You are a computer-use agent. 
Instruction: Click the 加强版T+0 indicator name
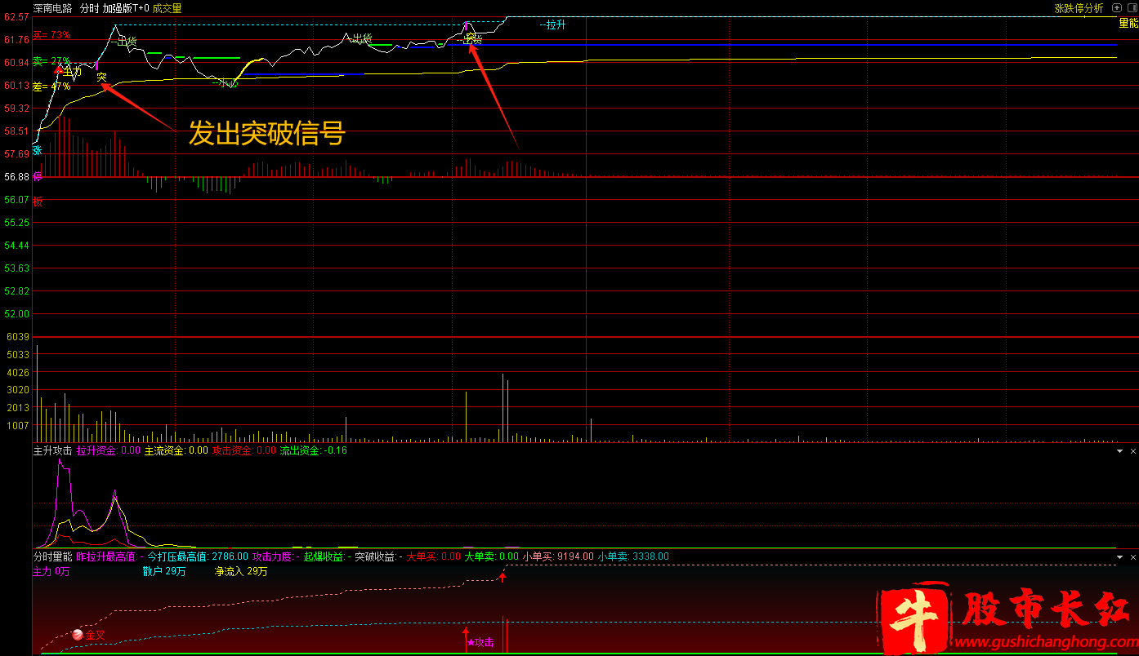coord(126,8)
